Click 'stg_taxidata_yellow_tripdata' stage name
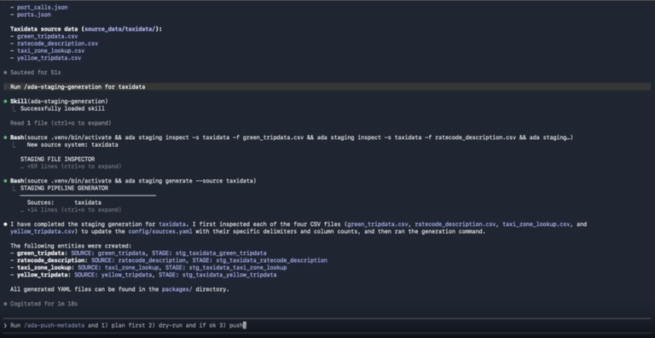655x338 pixels. 229,275
